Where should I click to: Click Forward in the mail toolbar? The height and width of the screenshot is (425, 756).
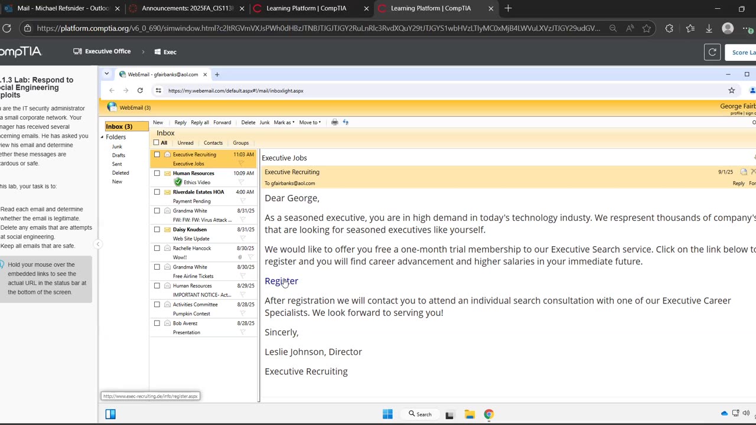[x=222, y=122]
